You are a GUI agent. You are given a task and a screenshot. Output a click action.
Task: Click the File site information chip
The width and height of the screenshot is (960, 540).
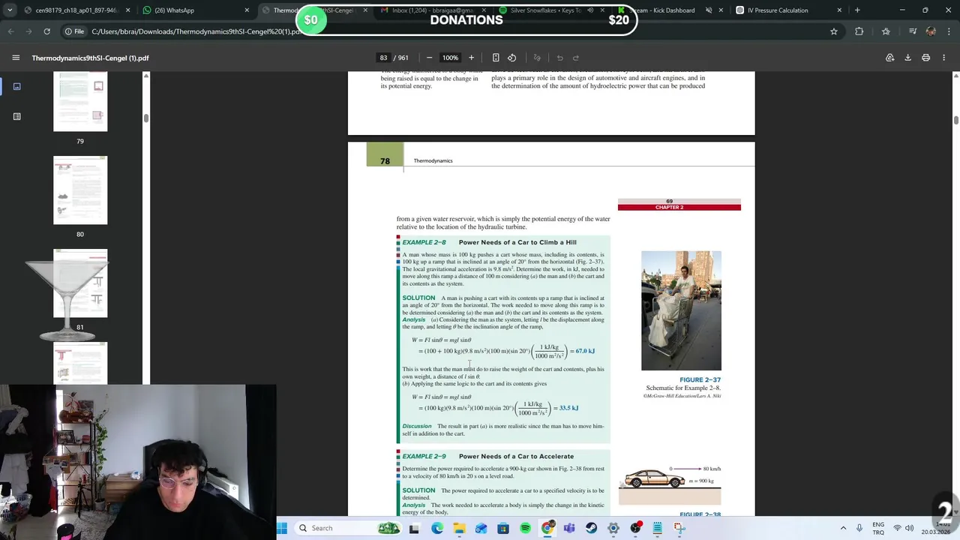(74, 31)
